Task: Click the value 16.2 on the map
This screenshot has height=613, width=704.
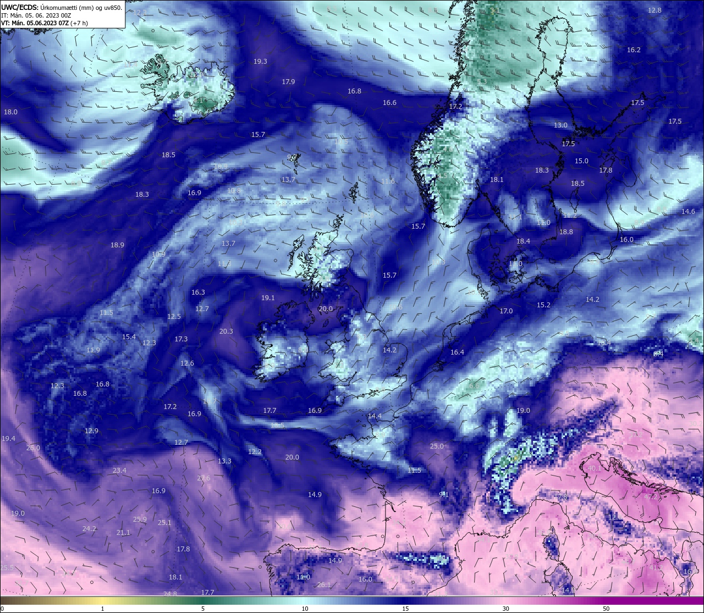Action: tap(634, 50)
